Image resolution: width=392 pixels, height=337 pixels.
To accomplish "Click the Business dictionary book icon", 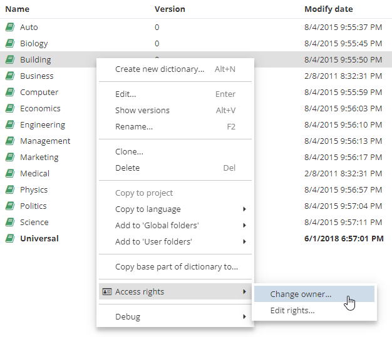I will (x=10, y=76).
